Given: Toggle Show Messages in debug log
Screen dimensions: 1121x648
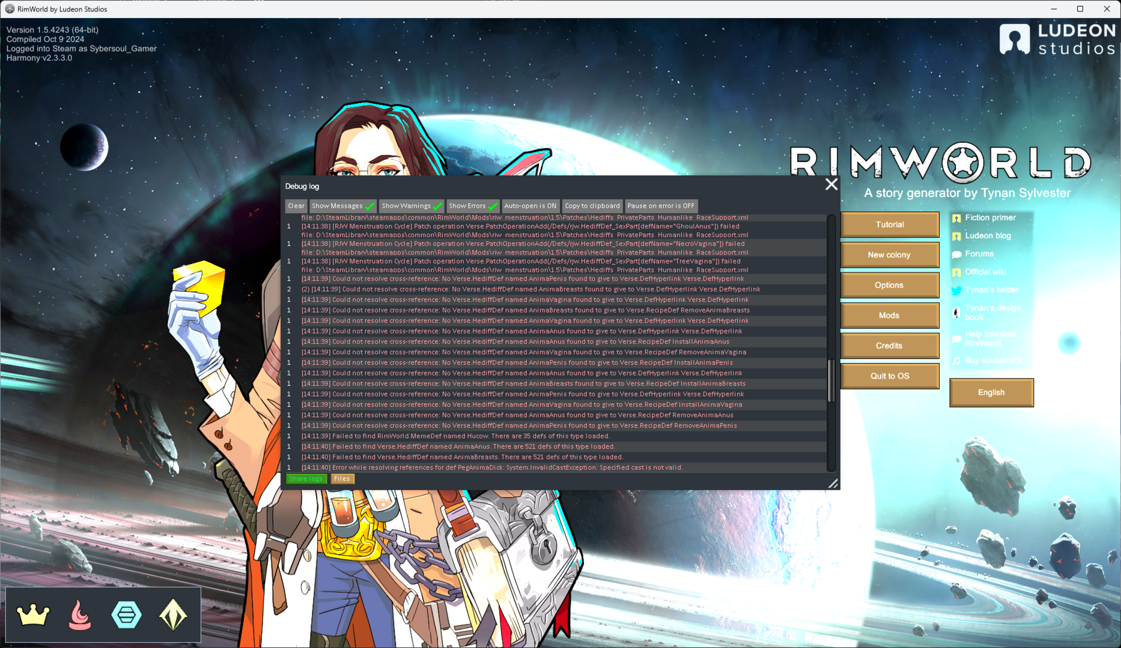Looking at the screenshot, I should coord(342,206).
